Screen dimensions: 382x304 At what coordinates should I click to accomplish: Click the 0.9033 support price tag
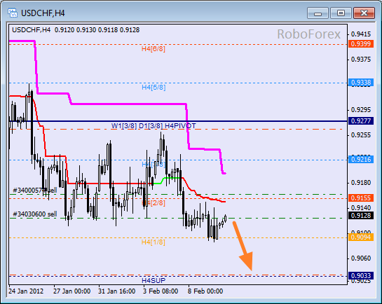[361, 275]
